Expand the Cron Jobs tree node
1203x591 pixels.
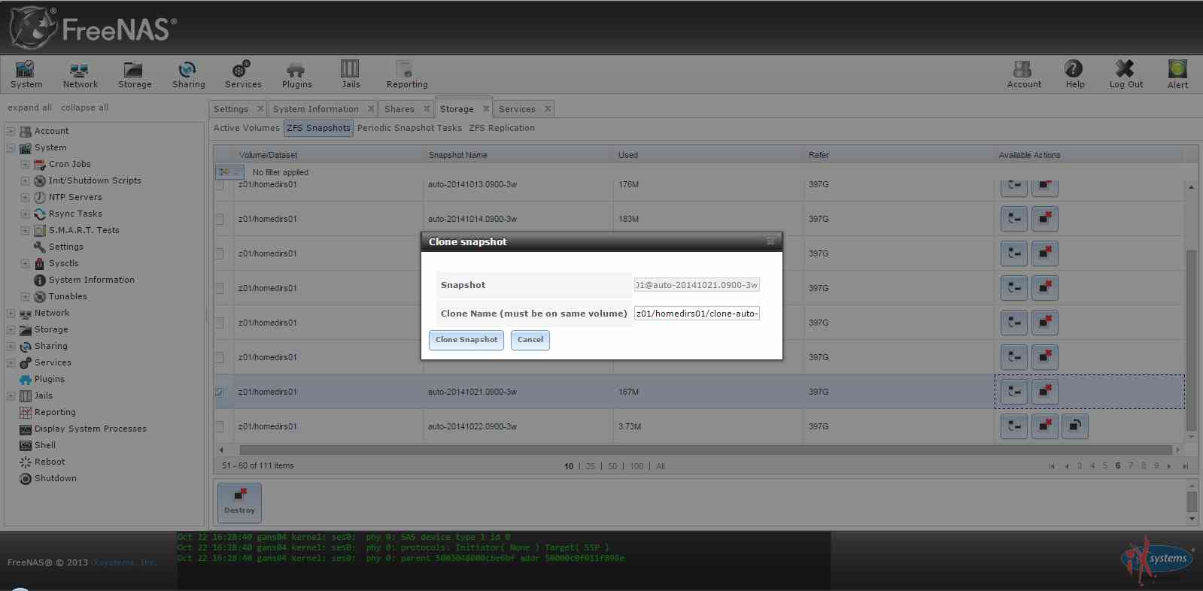click(x=25, y=164)
